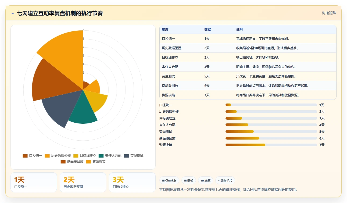
Task: Toggle the 变量测试 legend slate swatch
Action: click(x=126, y=156)
